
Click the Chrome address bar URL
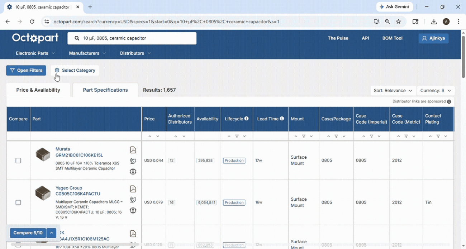pyautogui.click(x=166, y=21)
